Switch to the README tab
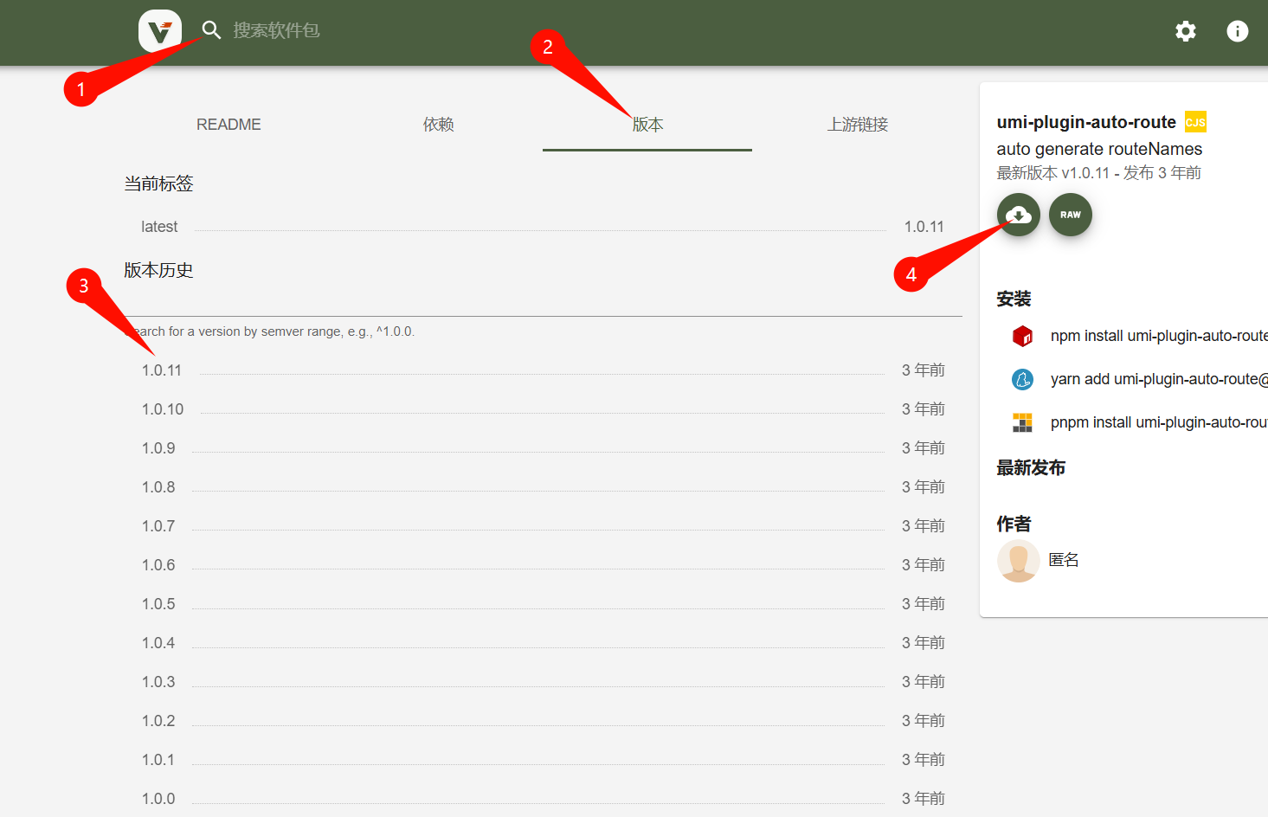This screenshot has height=817, width=1268. pyautogui.click(x=228, y=125)
